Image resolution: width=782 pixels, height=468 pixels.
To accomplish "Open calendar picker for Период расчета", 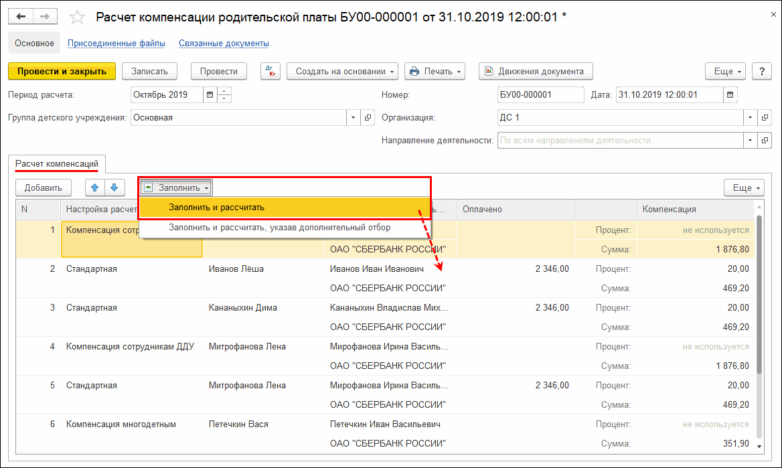I will coord(210,95).
